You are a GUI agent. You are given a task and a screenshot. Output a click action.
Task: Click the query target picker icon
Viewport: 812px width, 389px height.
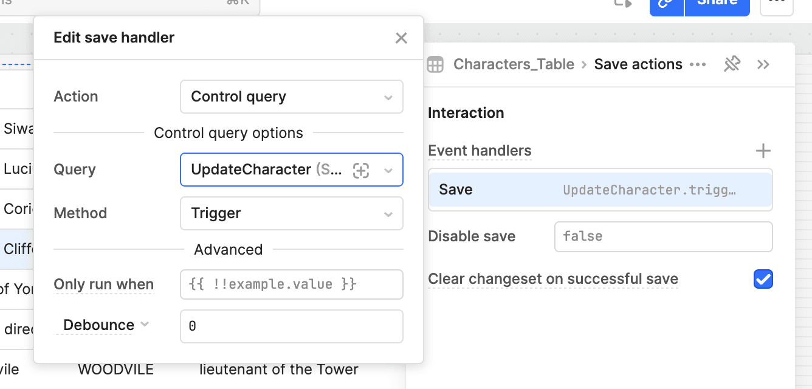[x=361, y=171]
